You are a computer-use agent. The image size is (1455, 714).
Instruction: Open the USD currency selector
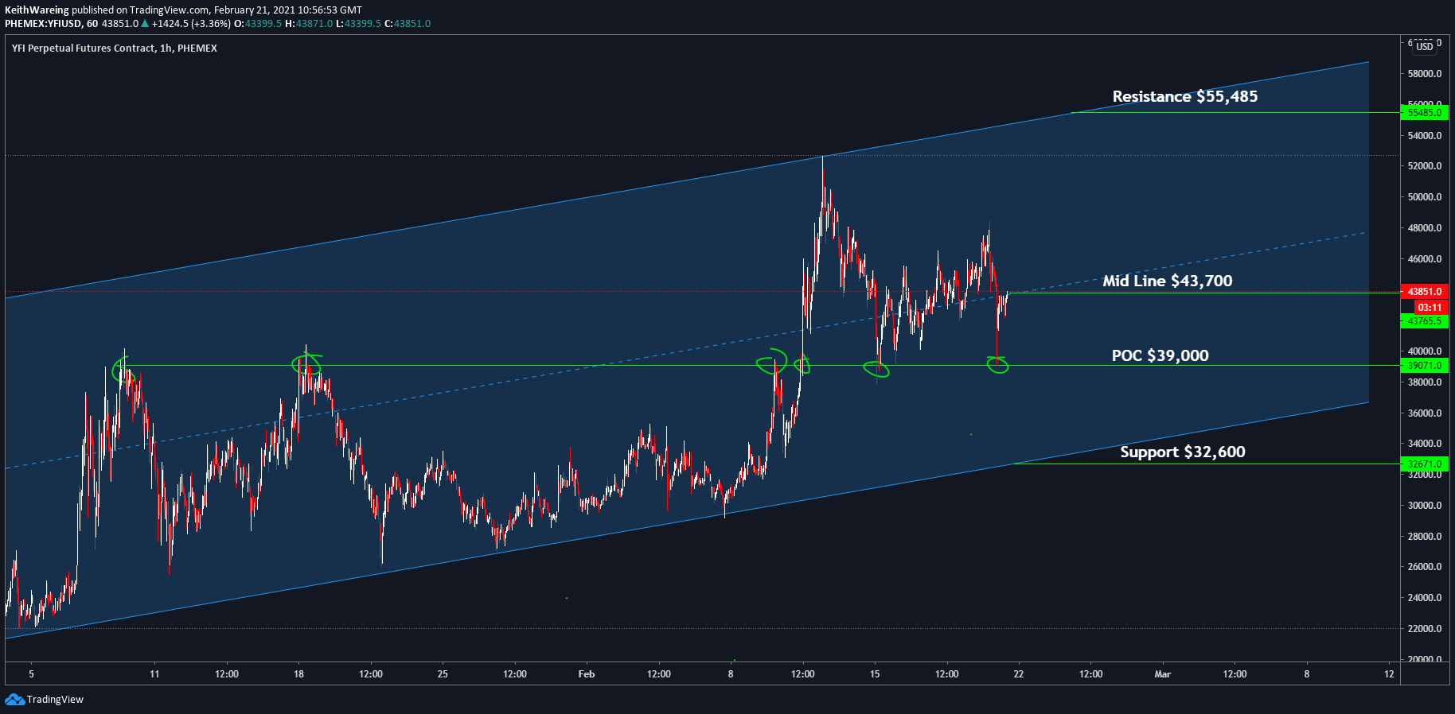pyautogui.click(x=1424, y=47)
